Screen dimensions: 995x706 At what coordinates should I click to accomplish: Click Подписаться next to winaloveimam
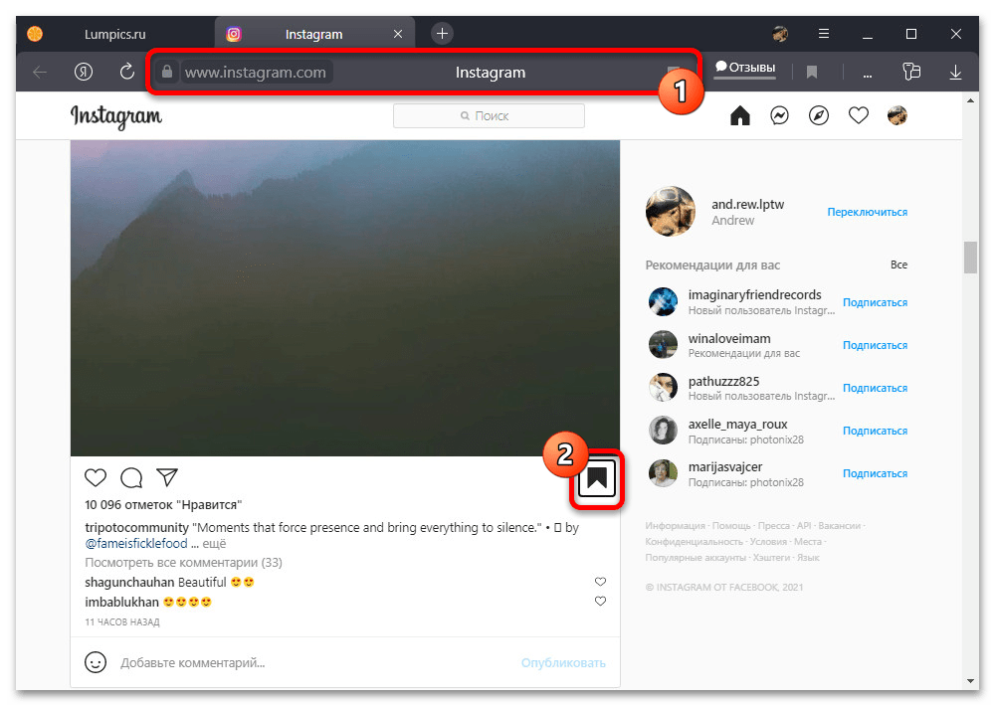click(x=875, y=345)
